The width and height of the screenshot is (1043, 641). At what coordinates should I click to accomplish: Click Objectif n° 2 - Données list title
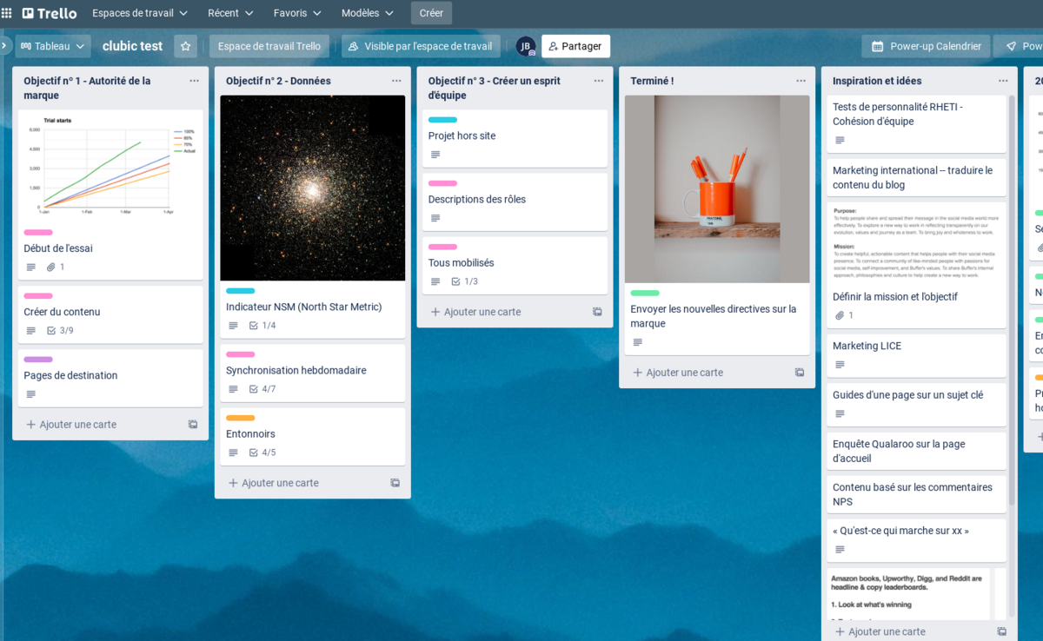point(278,81)
